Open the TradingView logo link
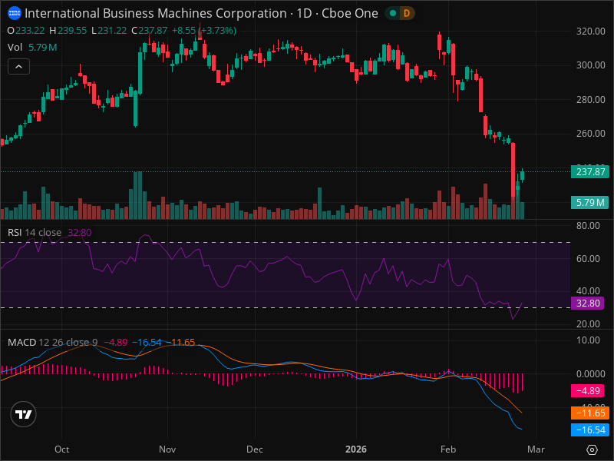This screenshot has width=614, height=461. point(24,414)
